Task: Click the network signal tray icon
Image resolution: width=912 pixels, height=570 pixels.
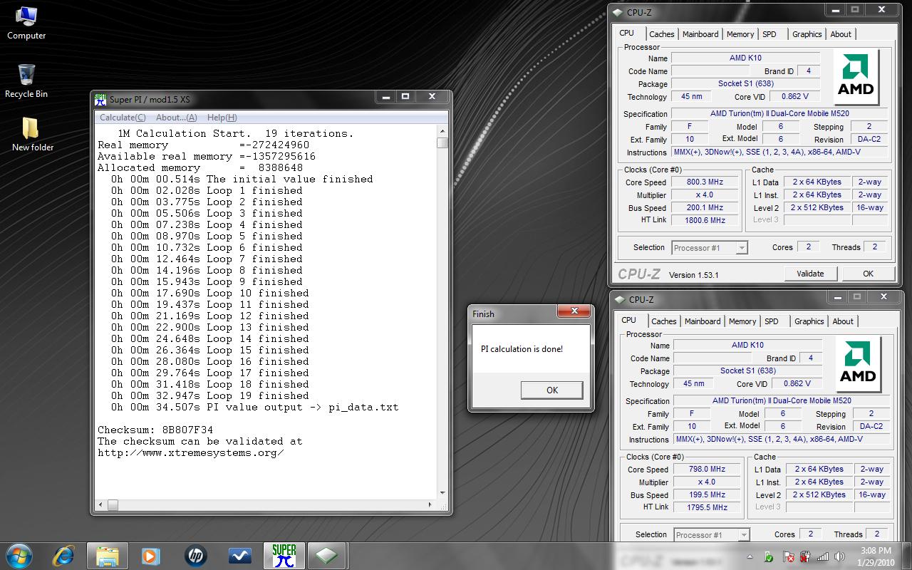Action: [823, 556]
